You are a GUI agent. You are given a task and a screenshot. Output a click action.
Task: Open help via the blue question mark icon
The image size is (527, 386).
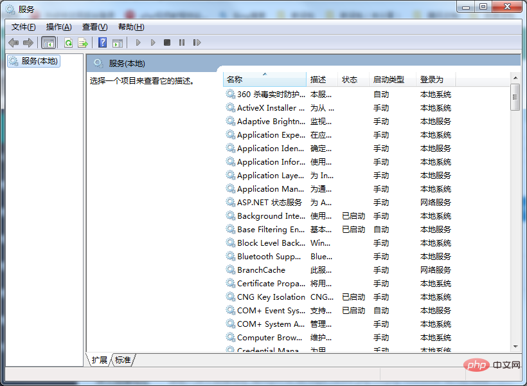click(x=103, y=42)
